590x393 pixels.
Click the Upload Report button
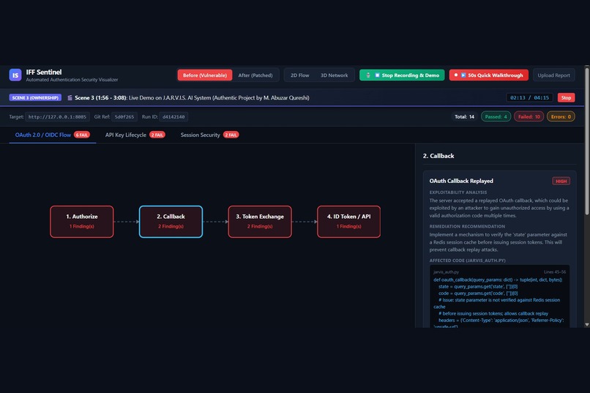point(553,75)
